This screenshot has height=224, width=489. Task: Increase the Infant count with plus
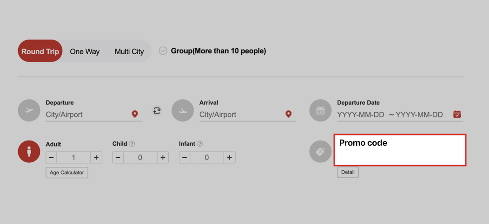(x=229, y=158)
